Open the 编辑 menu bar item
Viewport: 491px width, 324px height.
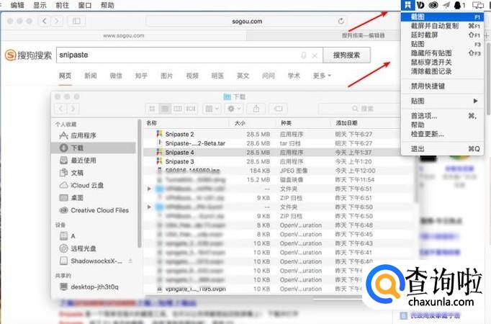click(17, 5)
